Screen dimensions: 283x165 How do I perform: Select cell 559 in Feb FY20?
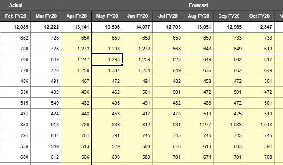15,146
